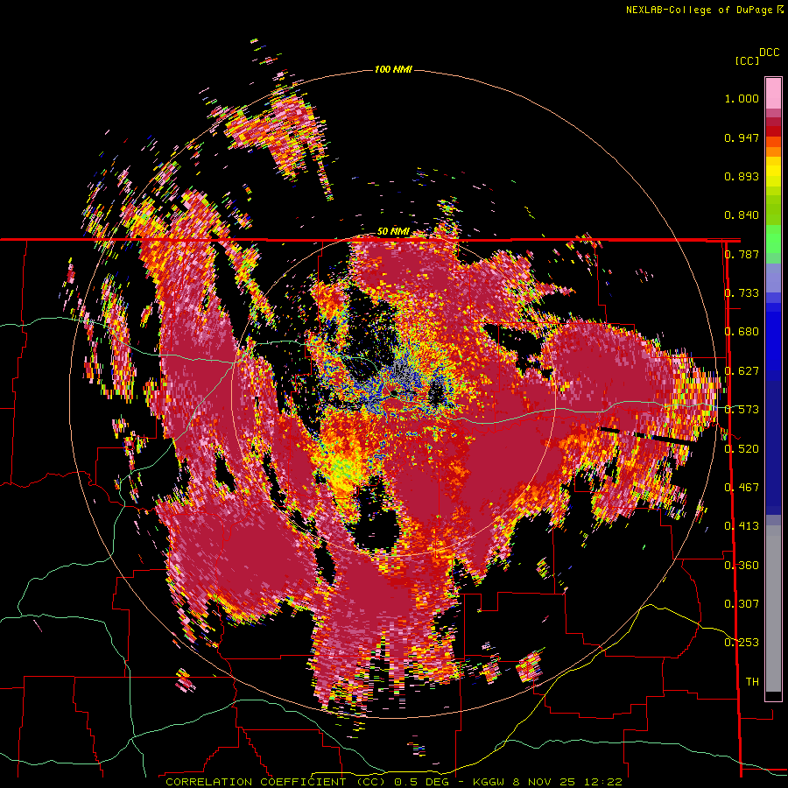Viewport: 788px width, 788px height.
Task: Select the 0.520 legend value
Action: pyautogui.click(x=742, y=448)
